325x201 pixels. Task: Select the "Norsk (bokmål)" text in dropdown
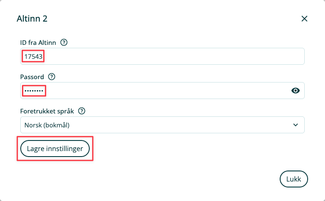tap(47, 125)
